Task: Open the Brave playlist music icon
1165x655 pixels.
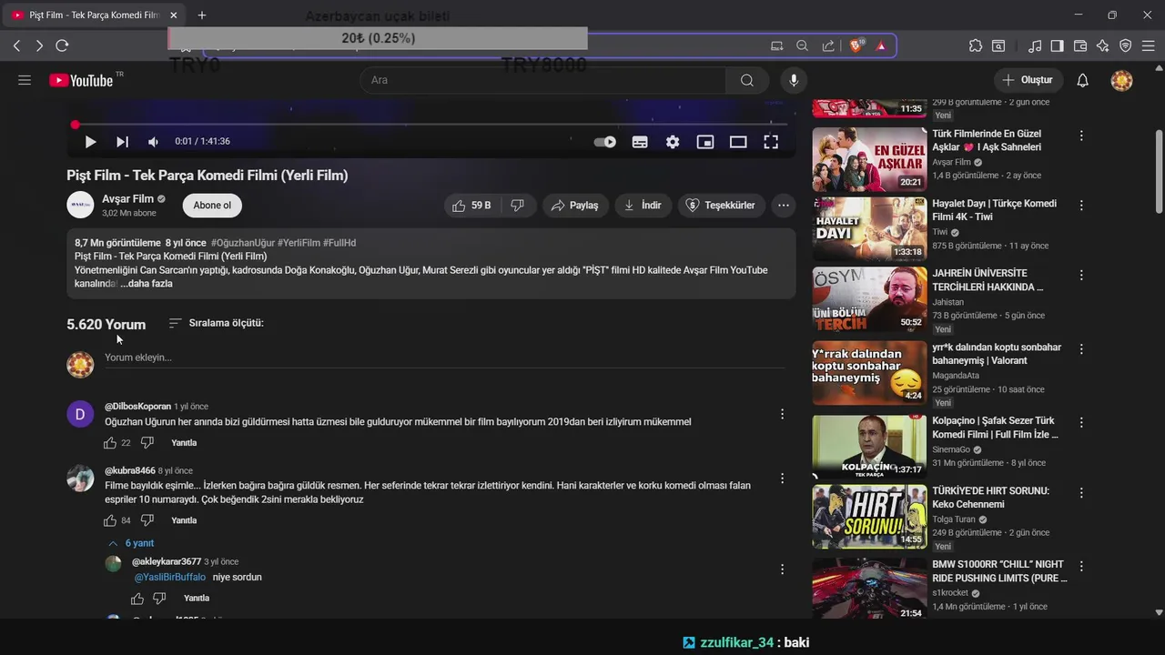Action: tap(1035, 45)
